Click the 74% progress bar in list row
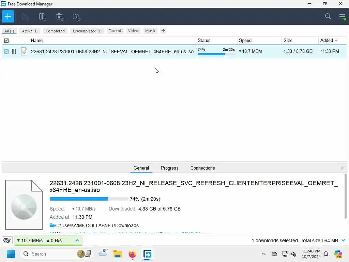Viewport: 349px width, 262px height. tap(216, 54)
